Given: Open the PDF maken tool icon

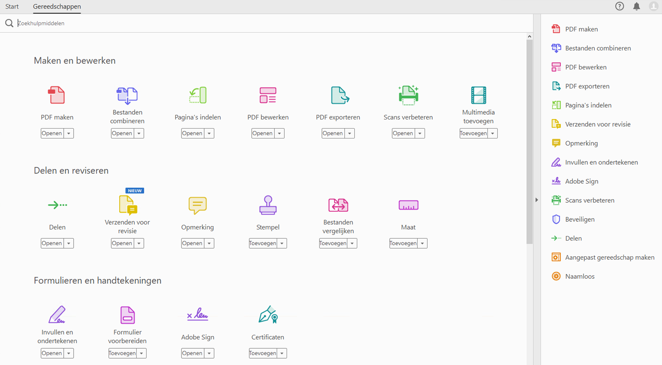Looking at the screenshot, I should point(56,95).
